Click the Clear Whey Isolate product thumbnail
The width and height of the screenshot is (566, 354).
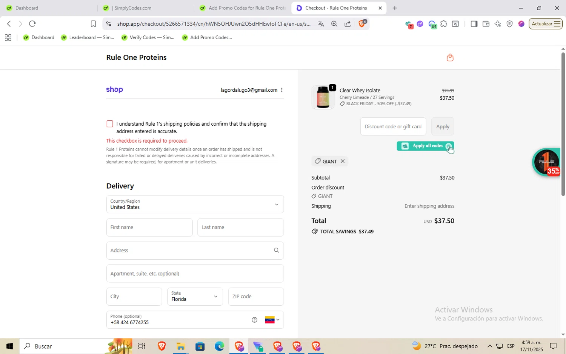coord(323,97)
